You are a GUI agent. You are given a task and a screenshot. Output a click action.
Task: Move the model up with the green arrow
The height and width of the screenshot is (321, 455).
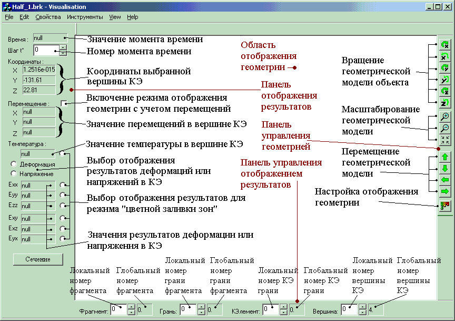point(444,157)
